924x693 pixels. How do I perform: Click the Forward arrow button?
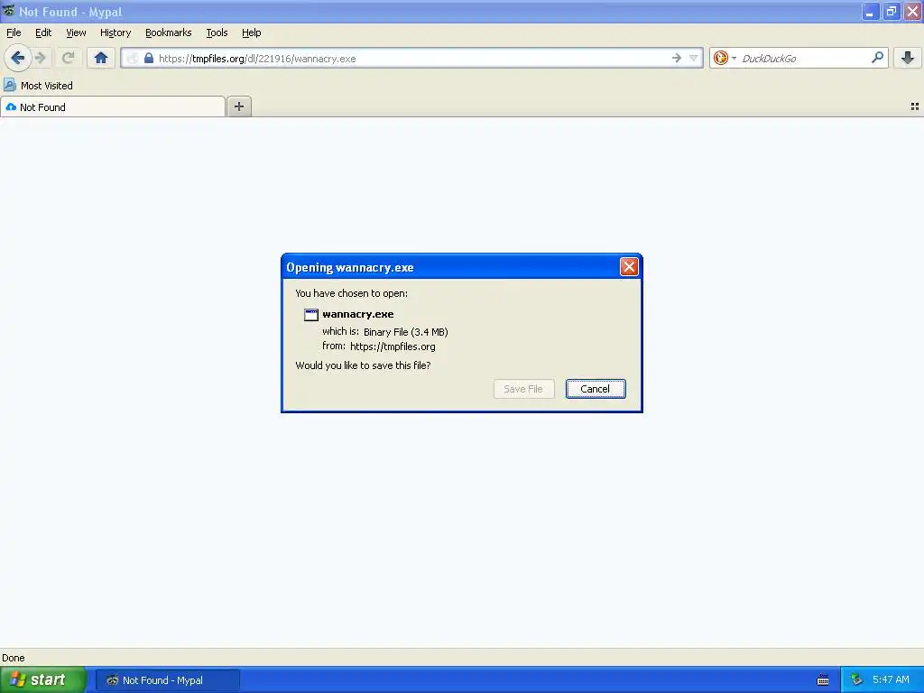click(x=41, y=58)
